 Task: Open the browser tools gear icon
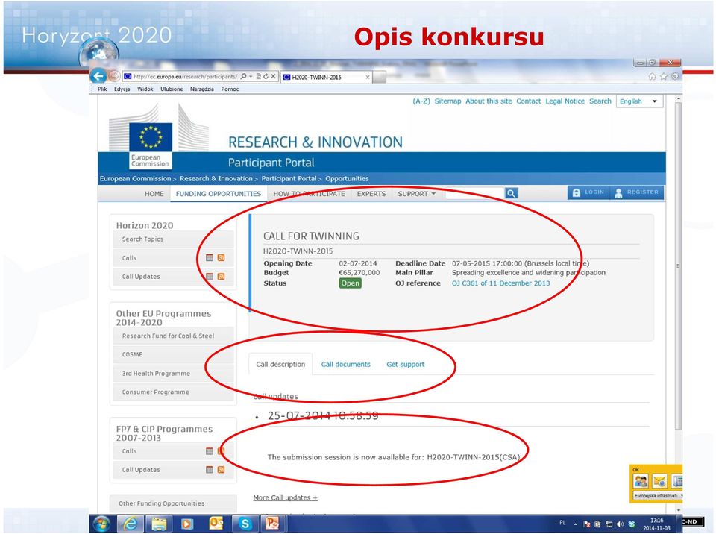(x=674, y=77)
